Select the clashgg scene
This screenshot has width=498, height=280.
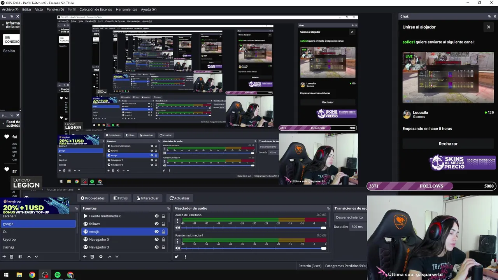[38, 247]
